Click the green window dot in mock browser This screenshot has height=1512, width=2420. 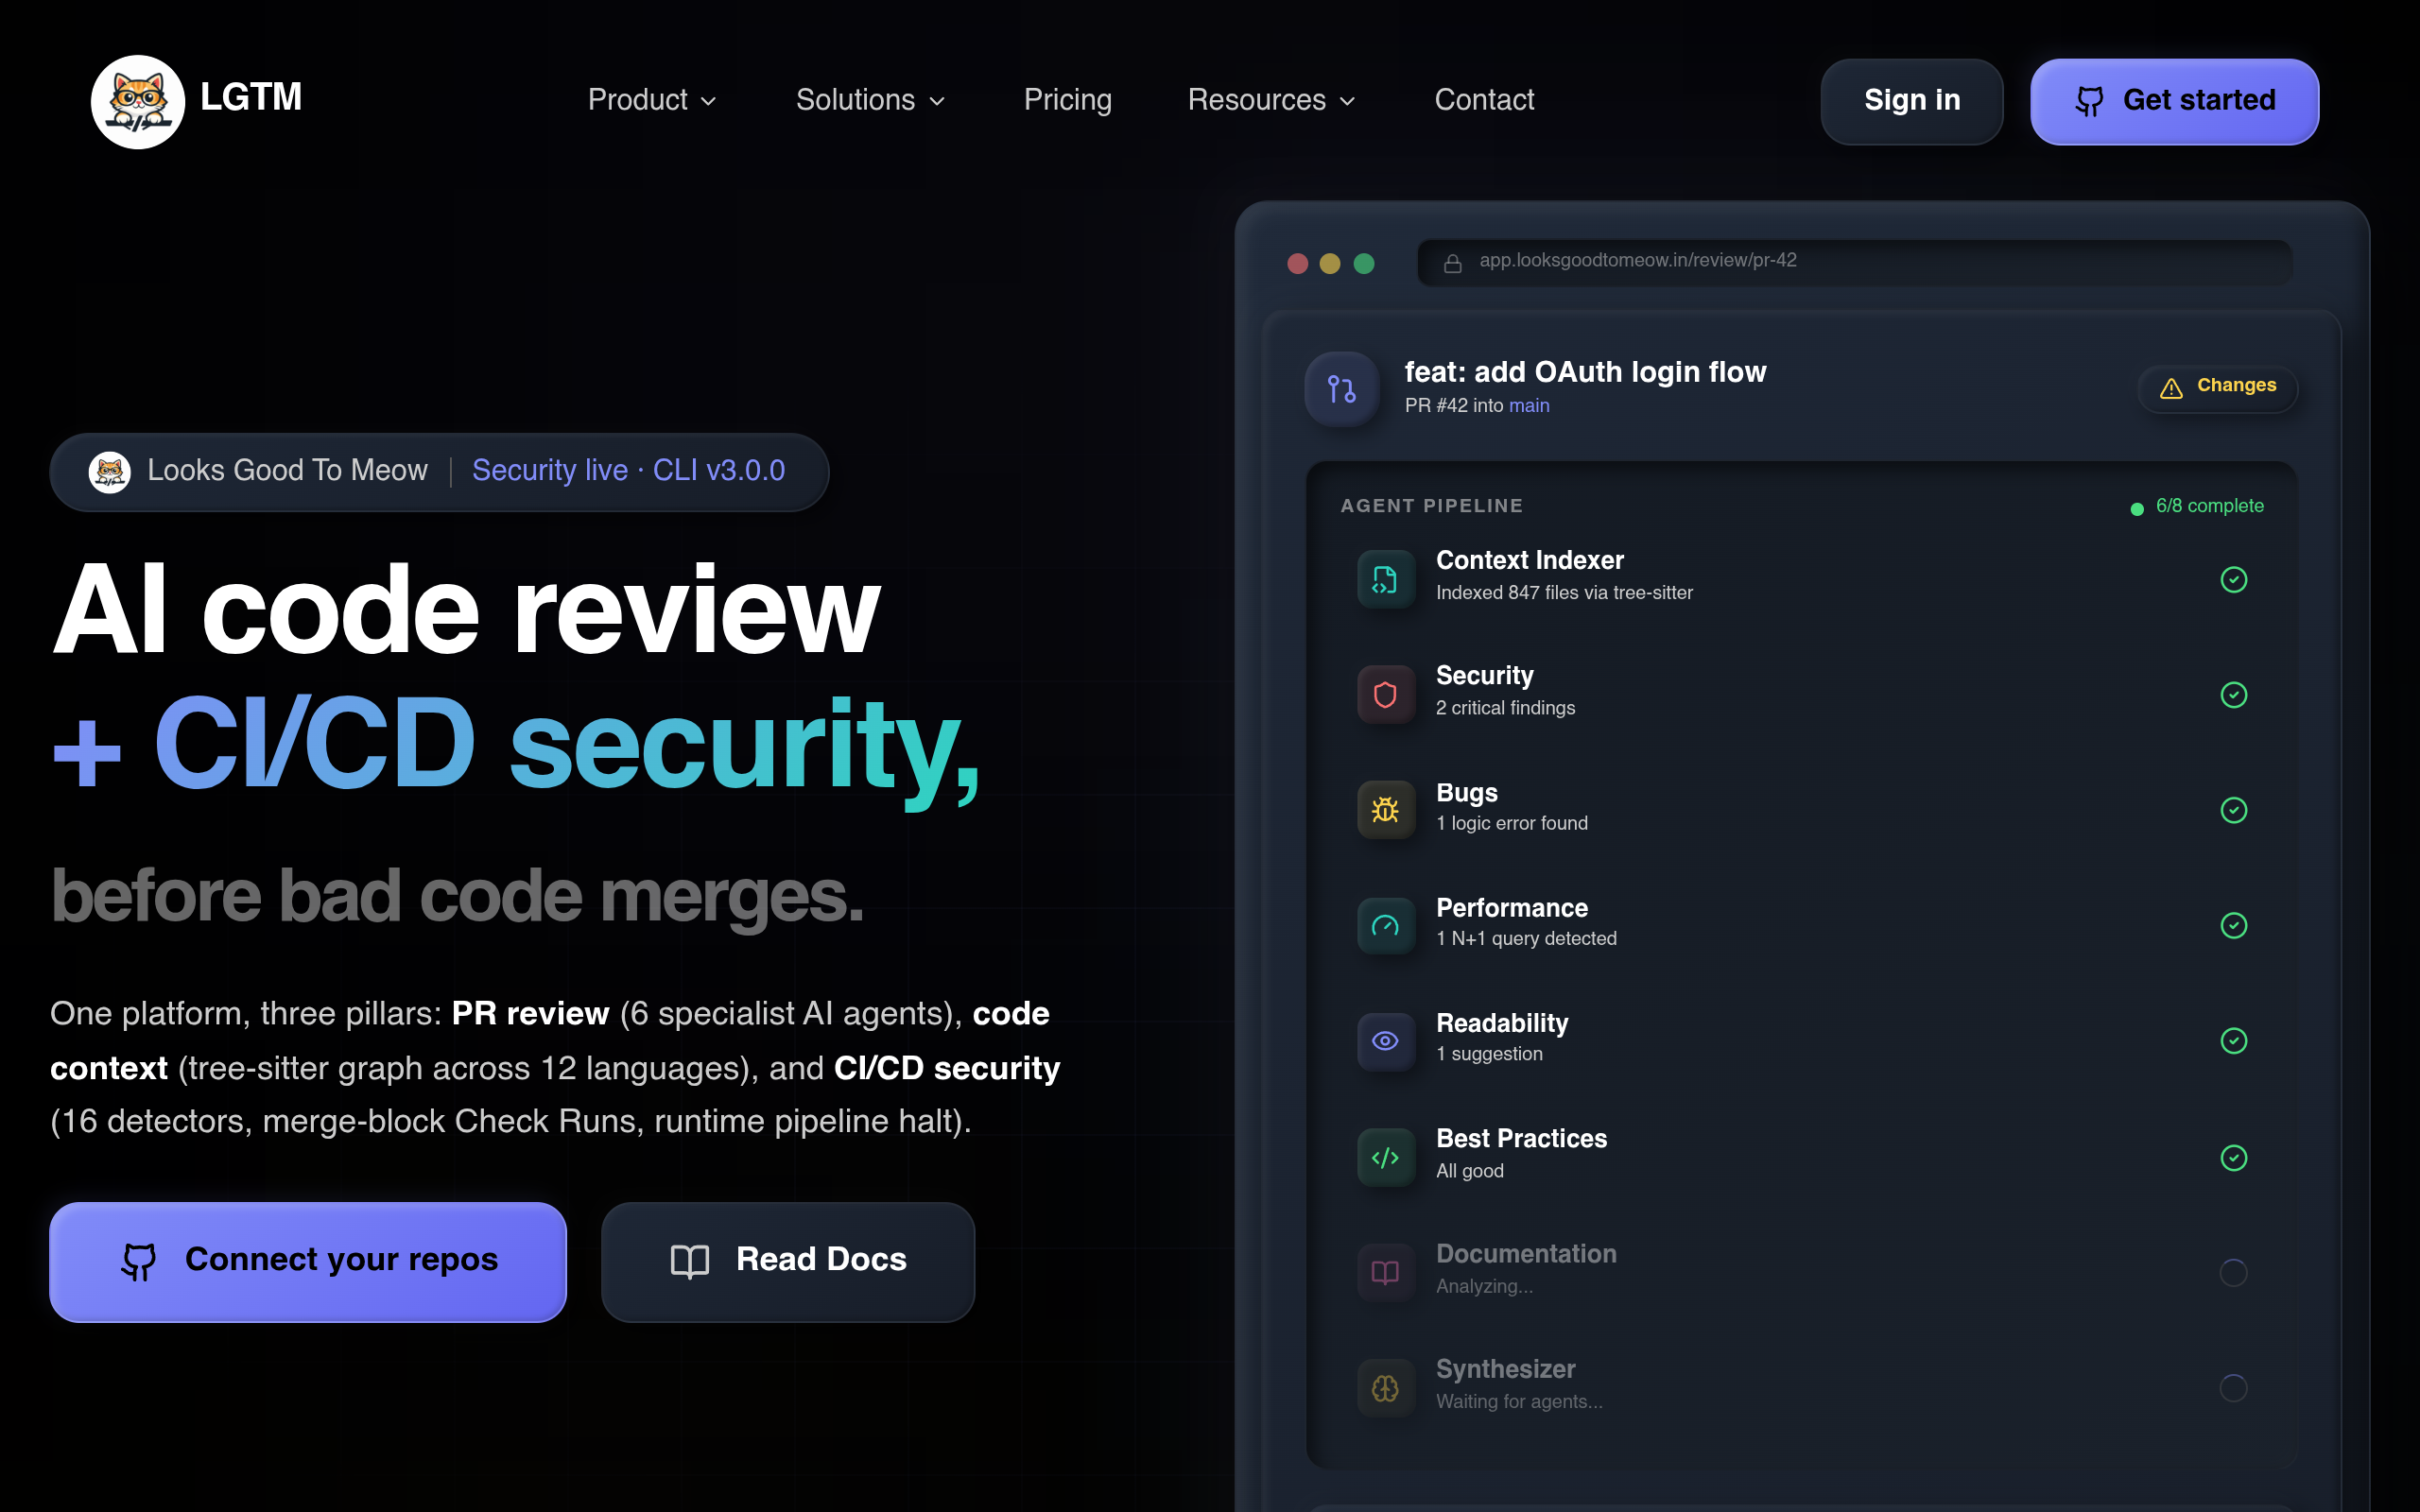(x=1364, y=263)
